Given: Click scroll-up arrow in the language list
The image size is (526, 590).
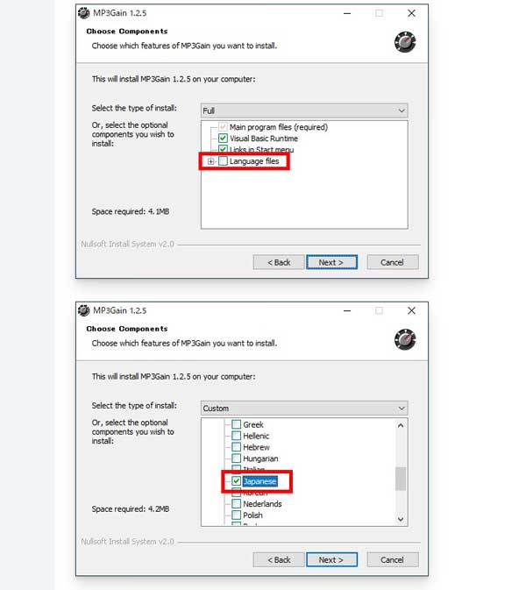Looking at the screenshot, I should [401, 425].
